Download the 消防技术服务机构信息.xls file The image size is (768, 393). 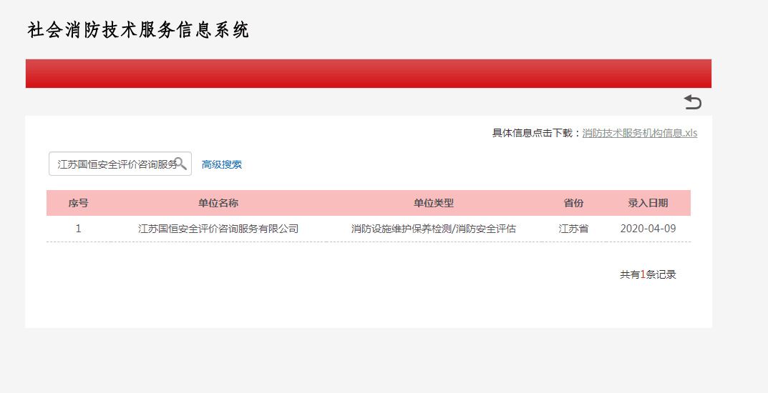639,133
